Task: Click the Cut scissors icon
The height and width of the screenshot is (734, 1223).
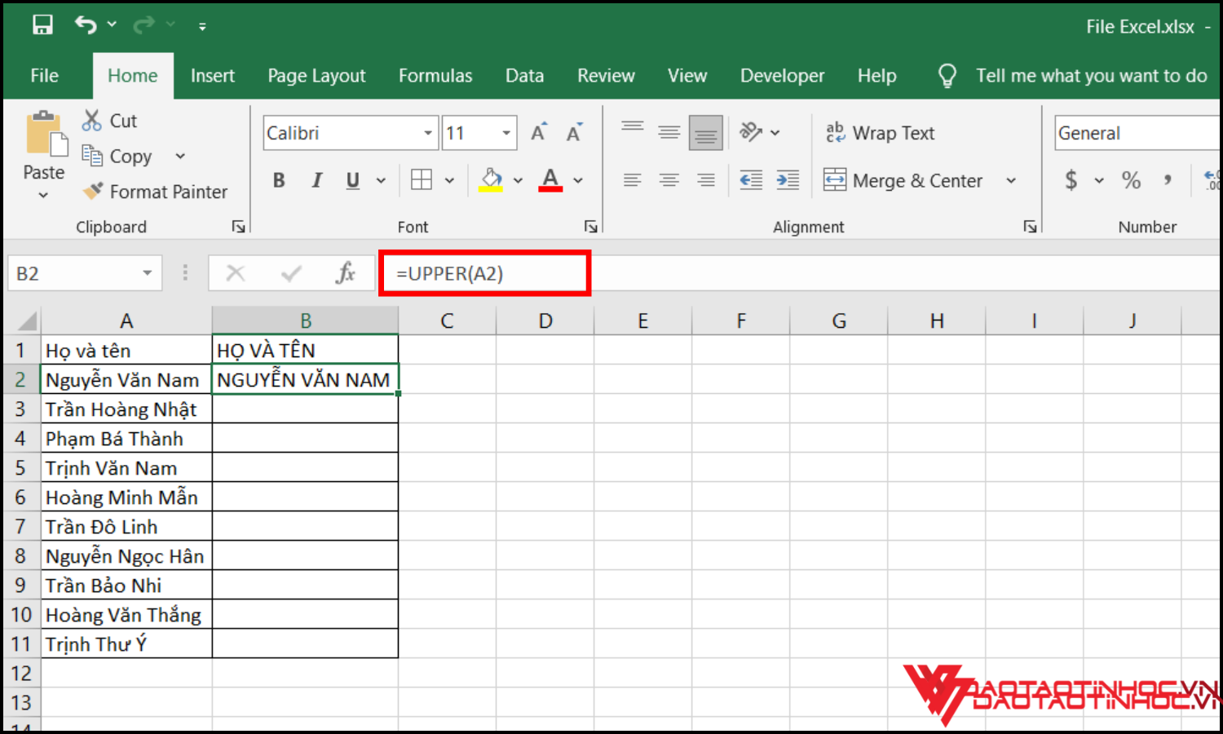Action: 91,121
